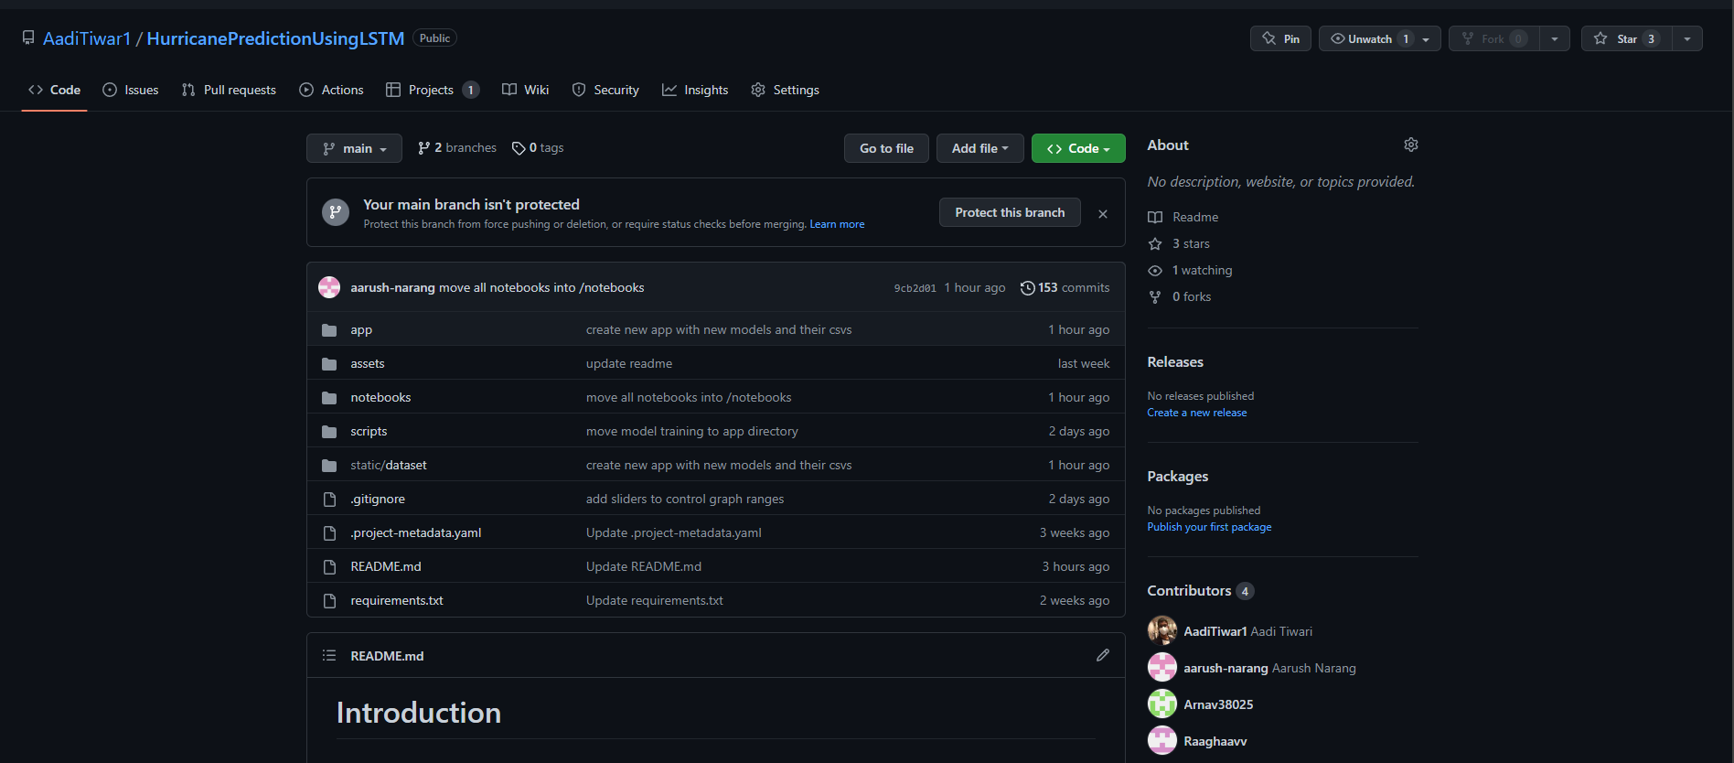Open the AadiTiwar1 owner link

(87, 38)
